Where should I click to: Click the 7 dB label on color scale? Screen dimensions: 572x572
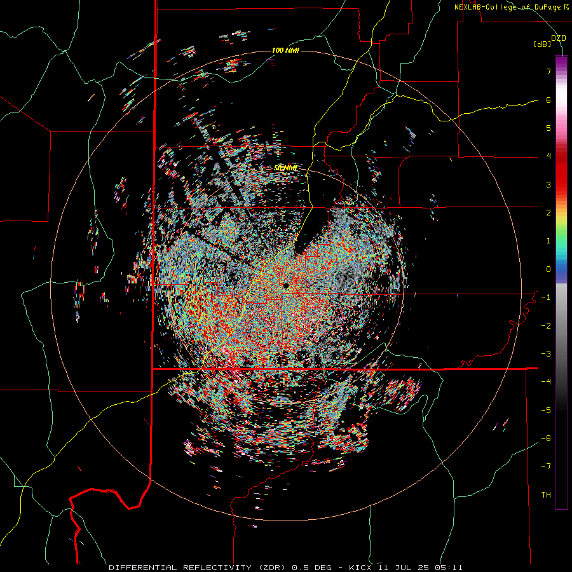tap(548, 71)
